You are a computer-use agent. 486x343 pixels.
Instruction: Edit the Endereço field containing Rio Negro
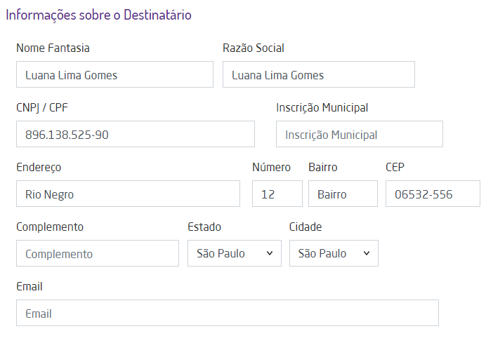(x=127, y=194)
